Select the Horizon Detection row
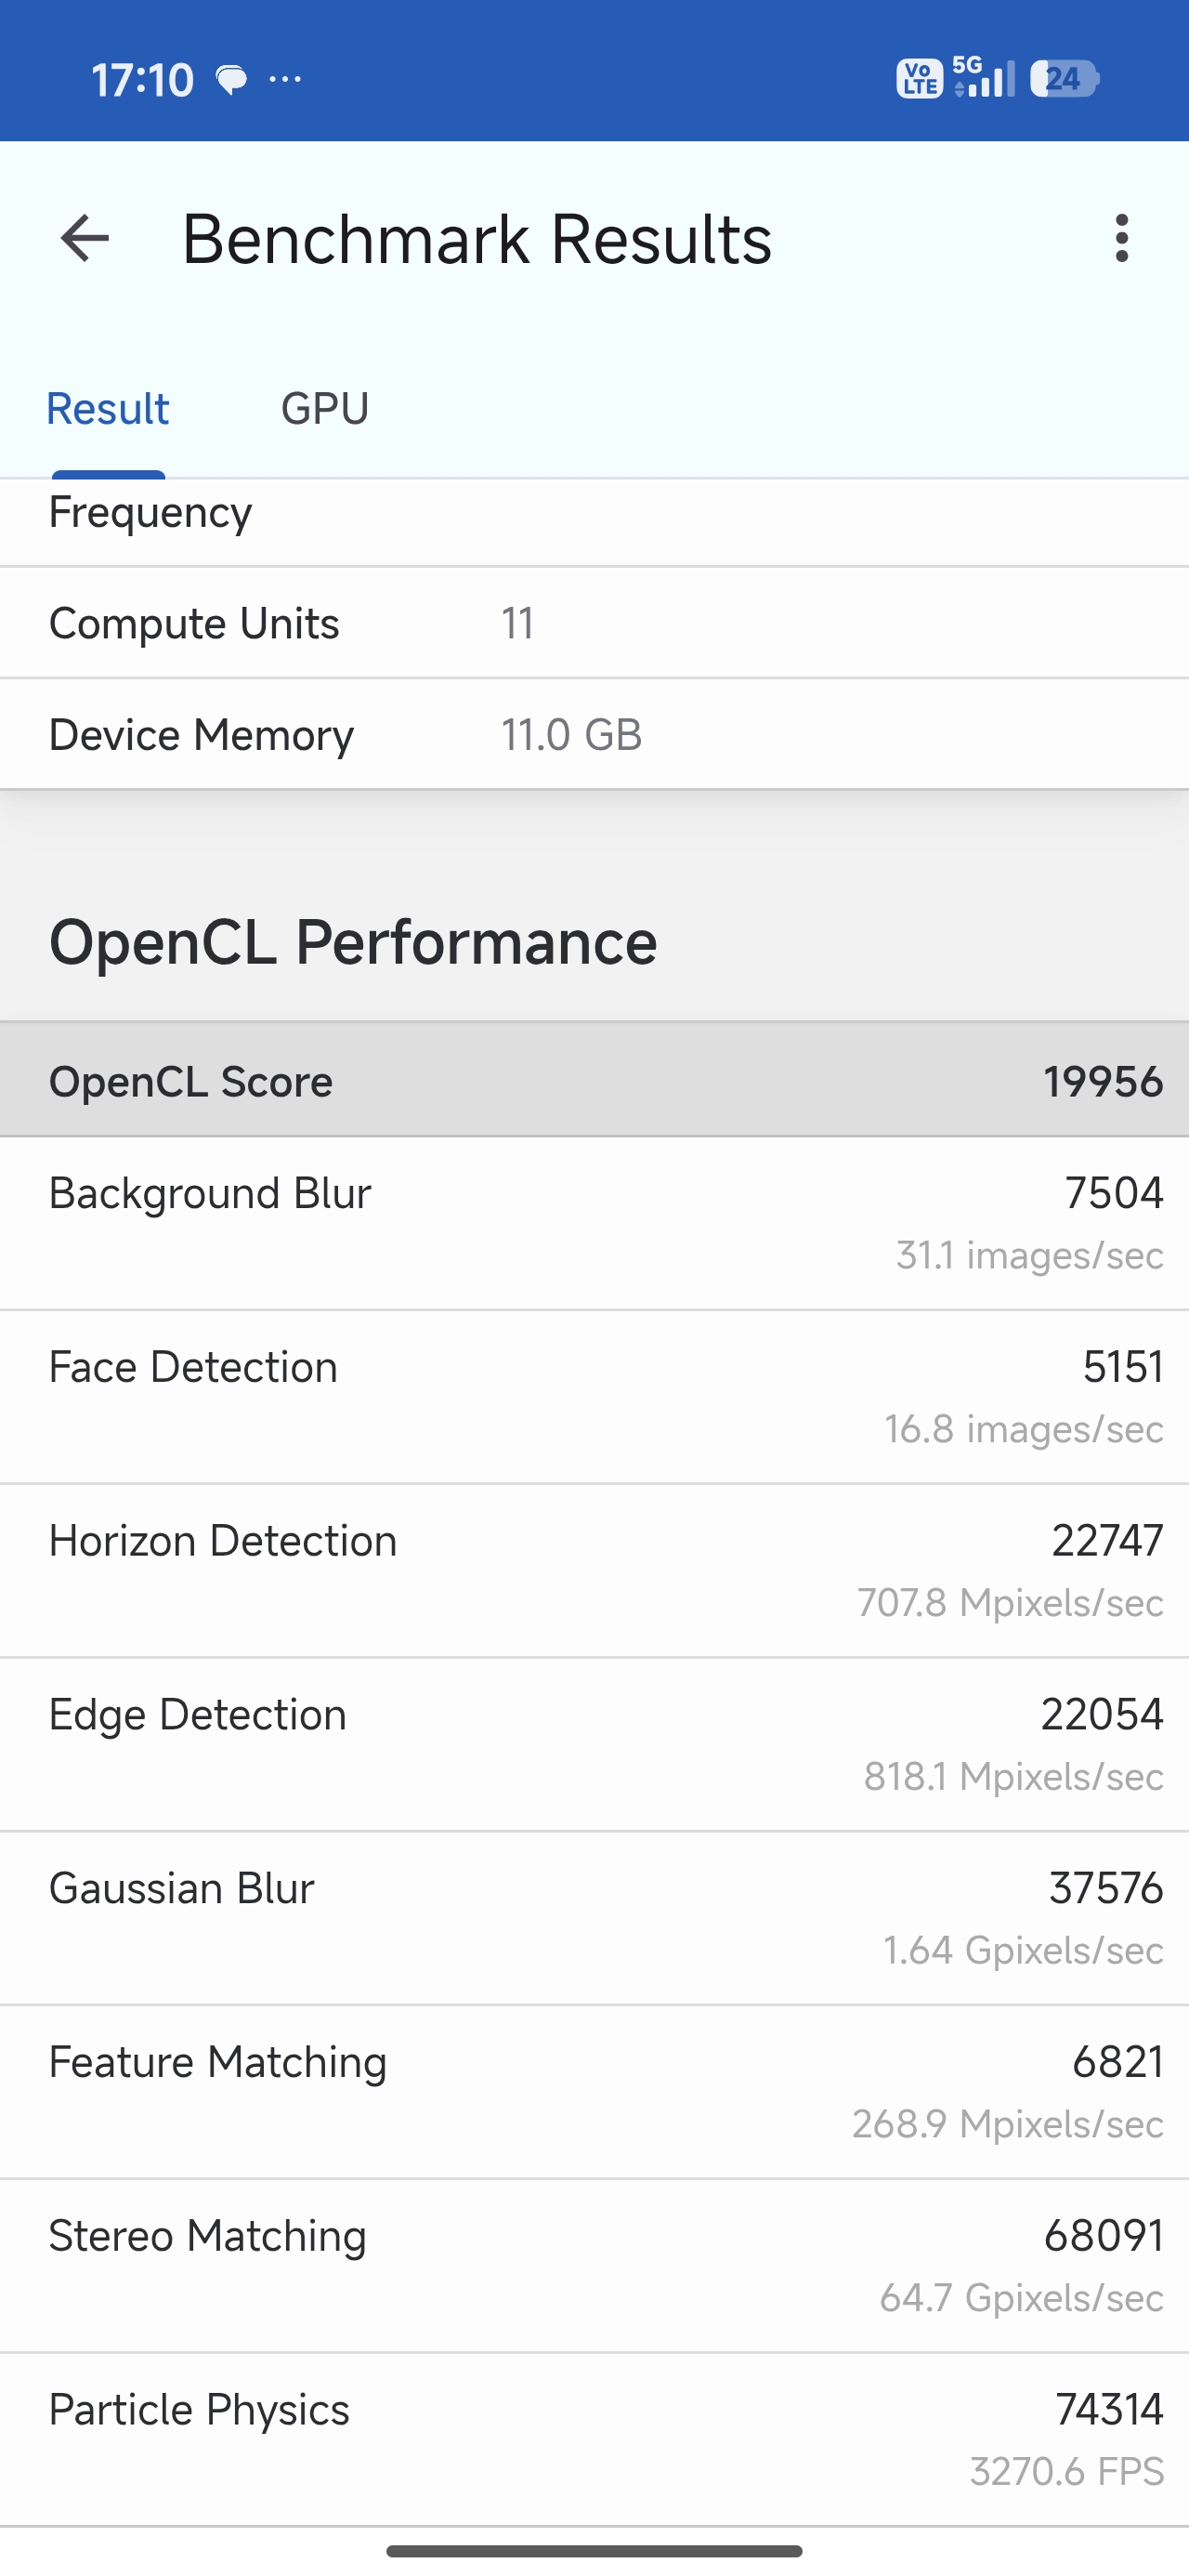Image resolution: width=1189 pixels, height=2576 pixels. coord(594,1570)
